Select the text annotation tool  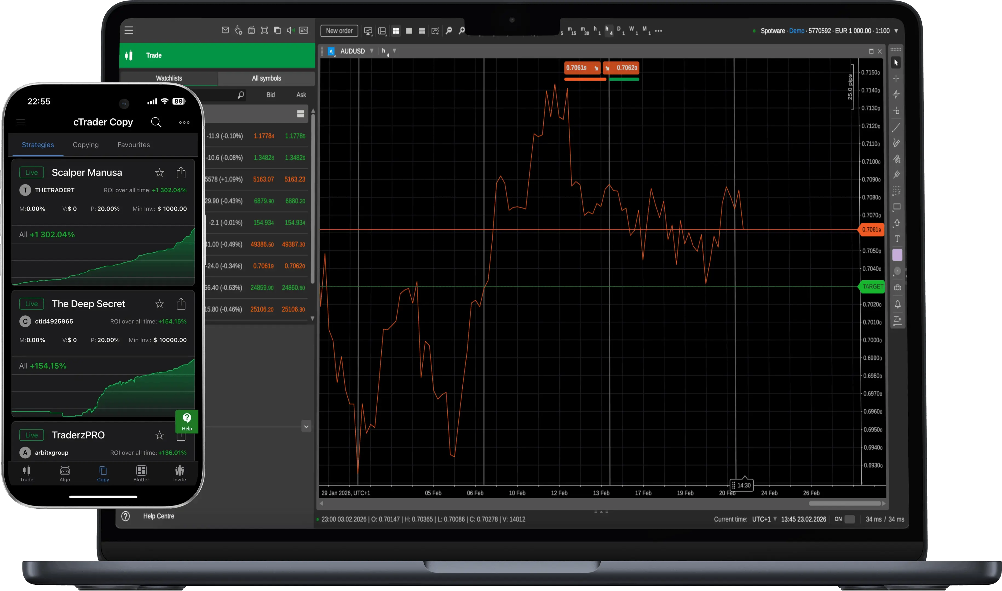coord(897,239)
